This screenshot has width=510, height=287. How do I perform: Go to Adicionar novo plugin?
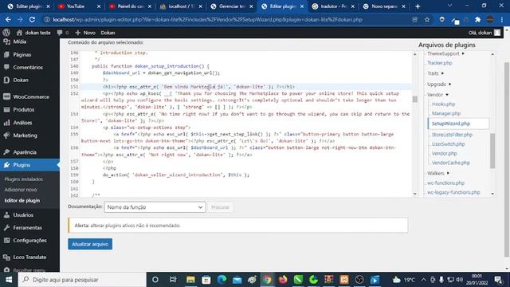coord(21,190)
